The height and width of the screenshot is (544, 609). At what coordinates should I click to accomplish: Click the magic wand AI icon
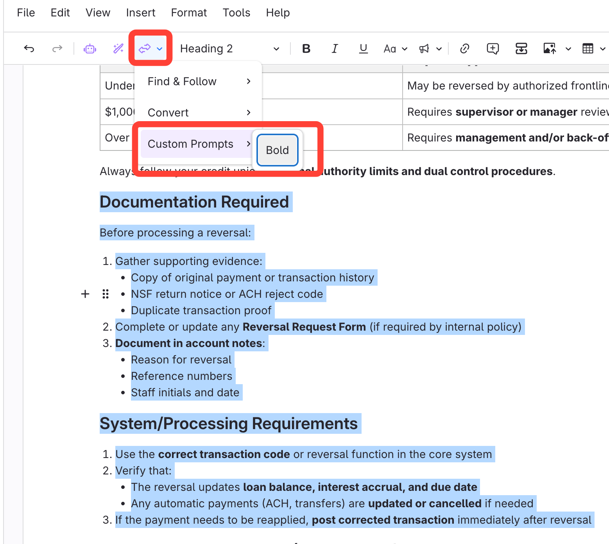click(118, 48)
